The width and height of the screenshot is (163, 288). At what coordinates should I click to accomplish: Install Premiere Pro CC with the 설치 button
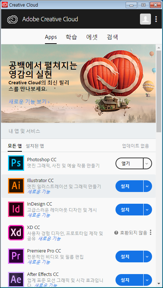tap(129, 256)
